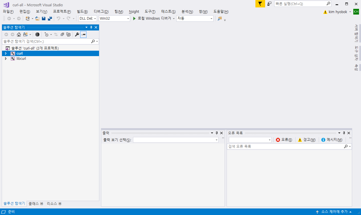Click the Pending Changes filter clock icon
The image size is (361, 215).
[x=47, y=34]
